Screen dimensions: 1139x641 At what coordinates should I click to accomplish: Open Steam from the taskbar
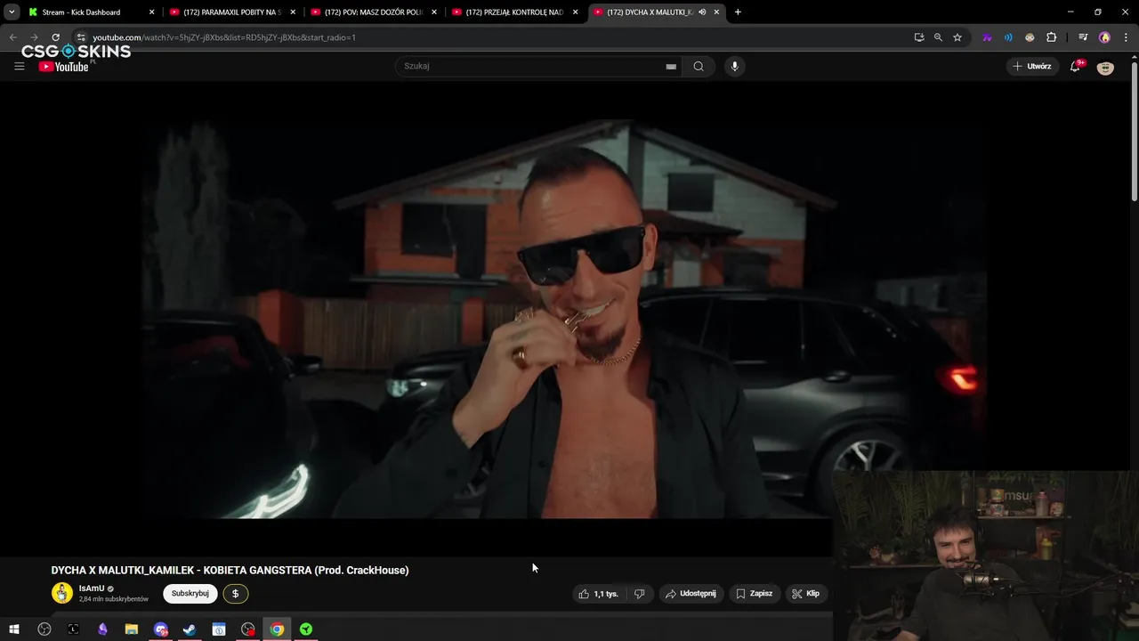click(x=190, y=629)
